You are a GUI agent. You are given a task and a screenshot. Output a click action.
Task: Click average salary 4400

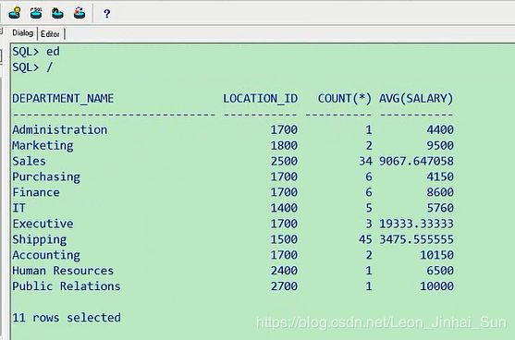[440, 129]
